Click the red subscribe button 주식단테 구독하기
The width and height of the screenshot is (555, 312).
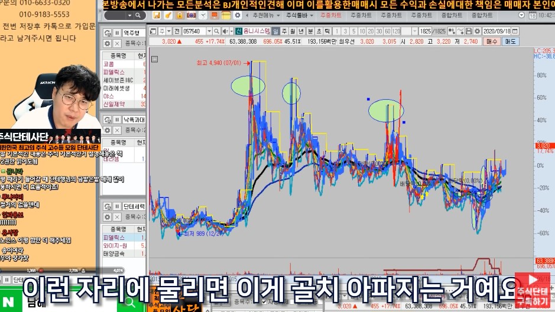coord(533,290)
